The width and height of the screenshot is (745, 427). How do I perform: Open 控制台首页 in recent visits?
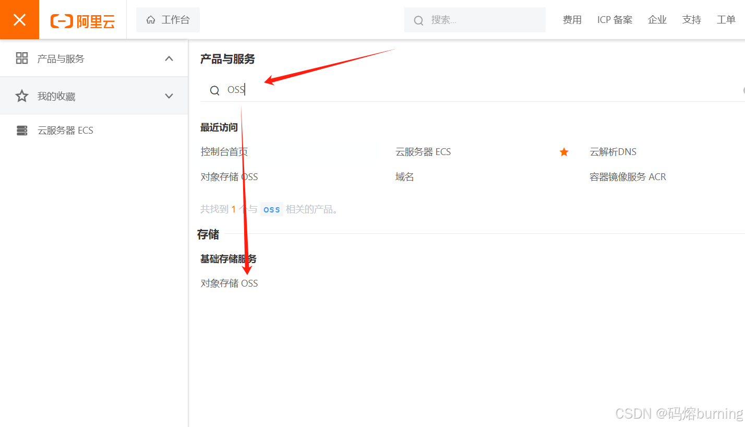tap(224, 152)
